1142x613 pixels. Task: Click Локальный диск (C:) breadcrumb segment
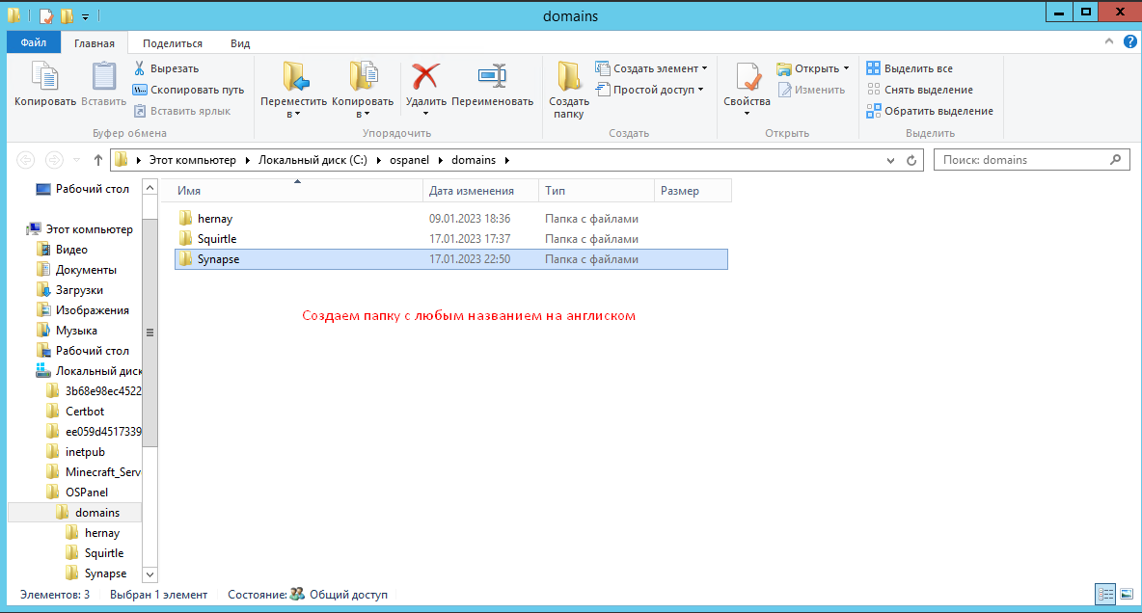(313, 160)
